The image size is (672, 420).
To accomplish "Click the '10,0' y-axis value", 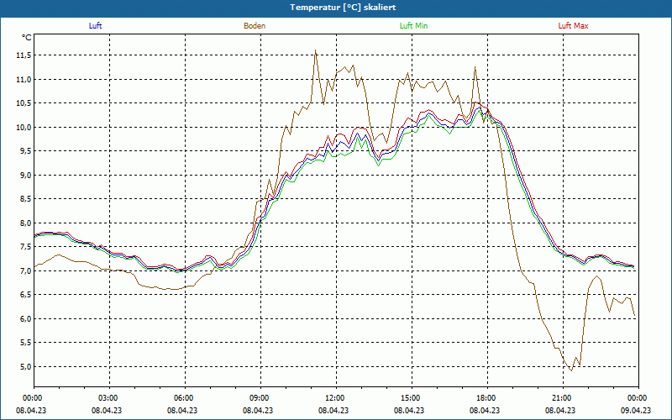I will point(24,128).
